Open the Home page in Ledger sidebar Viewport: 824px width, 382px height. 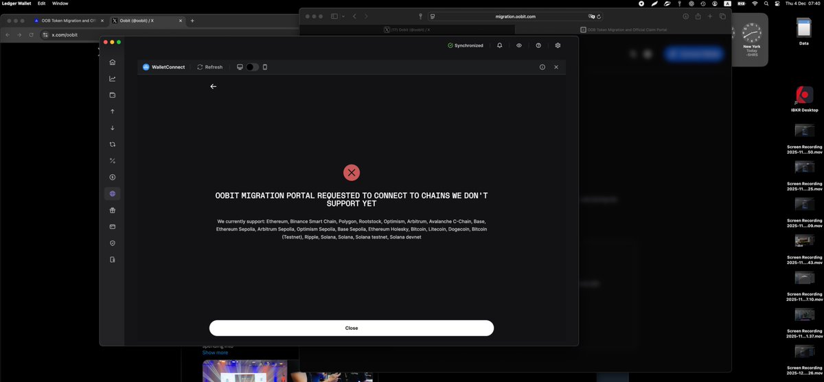[x=113, y=62]
